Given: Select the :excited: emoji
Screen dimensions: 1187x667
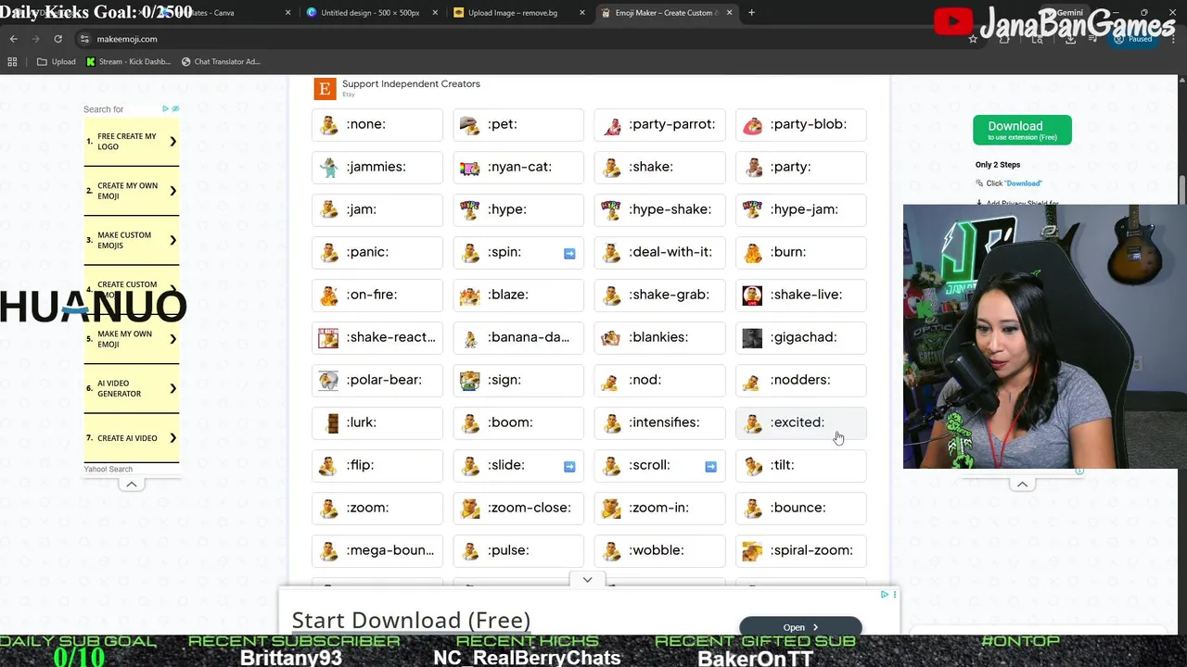Looking at the screenshot, I should coord(801,422).
